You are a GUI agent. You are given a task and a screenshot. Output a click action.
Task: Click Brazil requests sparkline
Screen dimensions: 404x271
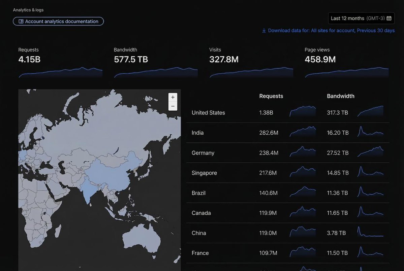303,191
